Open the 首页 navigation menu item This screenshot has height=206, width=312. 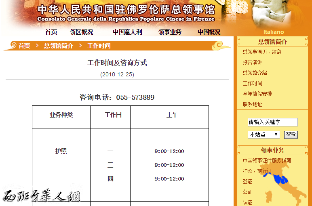pyautogui.click(x=51, y=32)
